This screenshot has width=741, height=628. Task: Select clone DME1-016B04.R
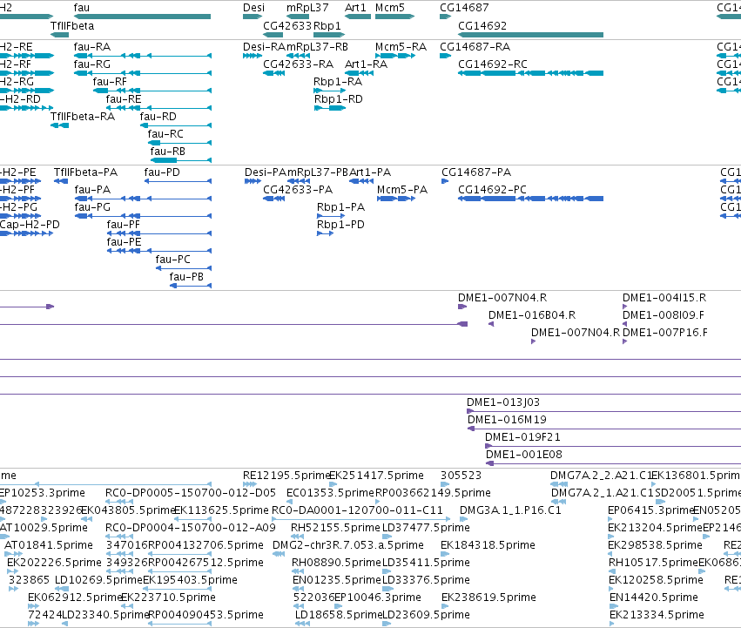532,315
